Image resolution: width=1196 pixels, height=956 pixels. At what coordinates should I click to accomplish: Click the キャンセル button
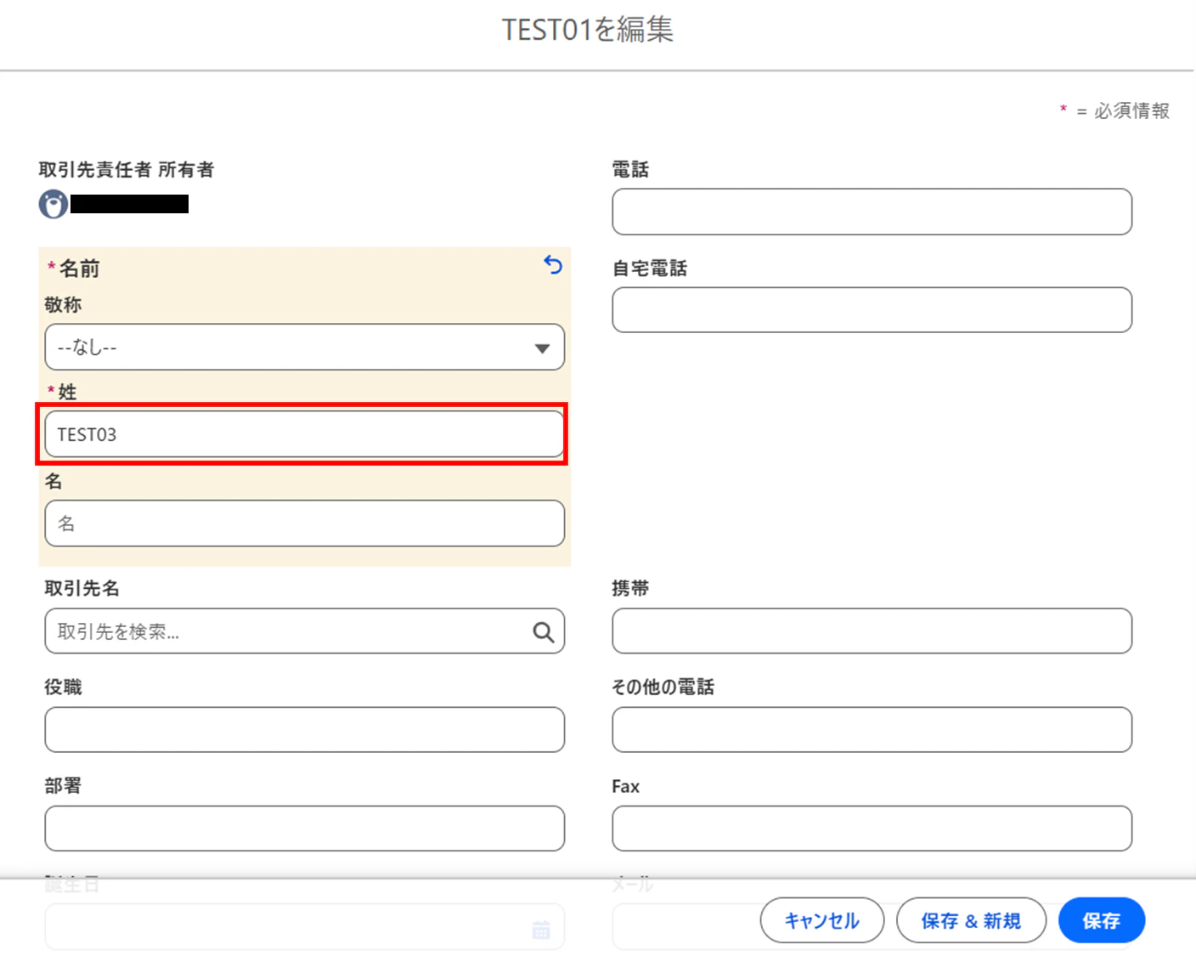[x=822, y=920]
